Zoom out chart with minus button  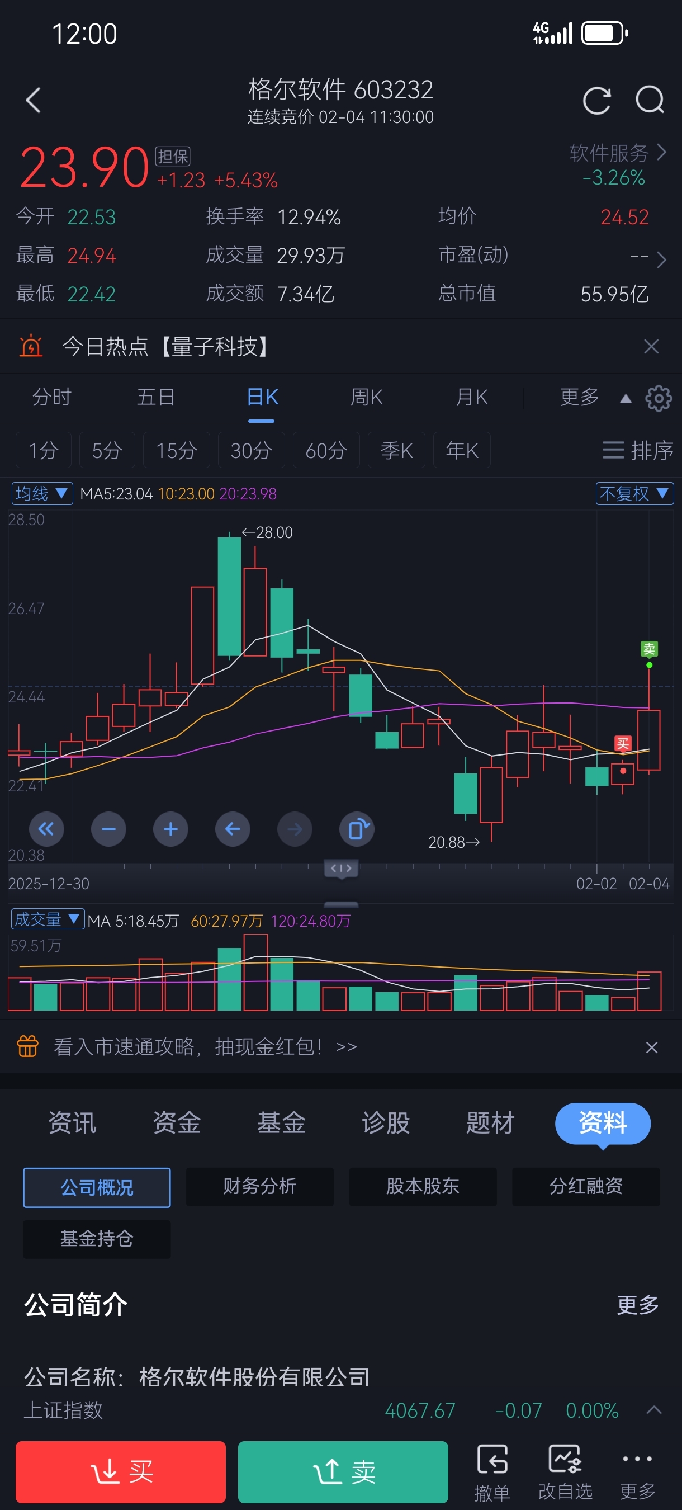[108, 829]
